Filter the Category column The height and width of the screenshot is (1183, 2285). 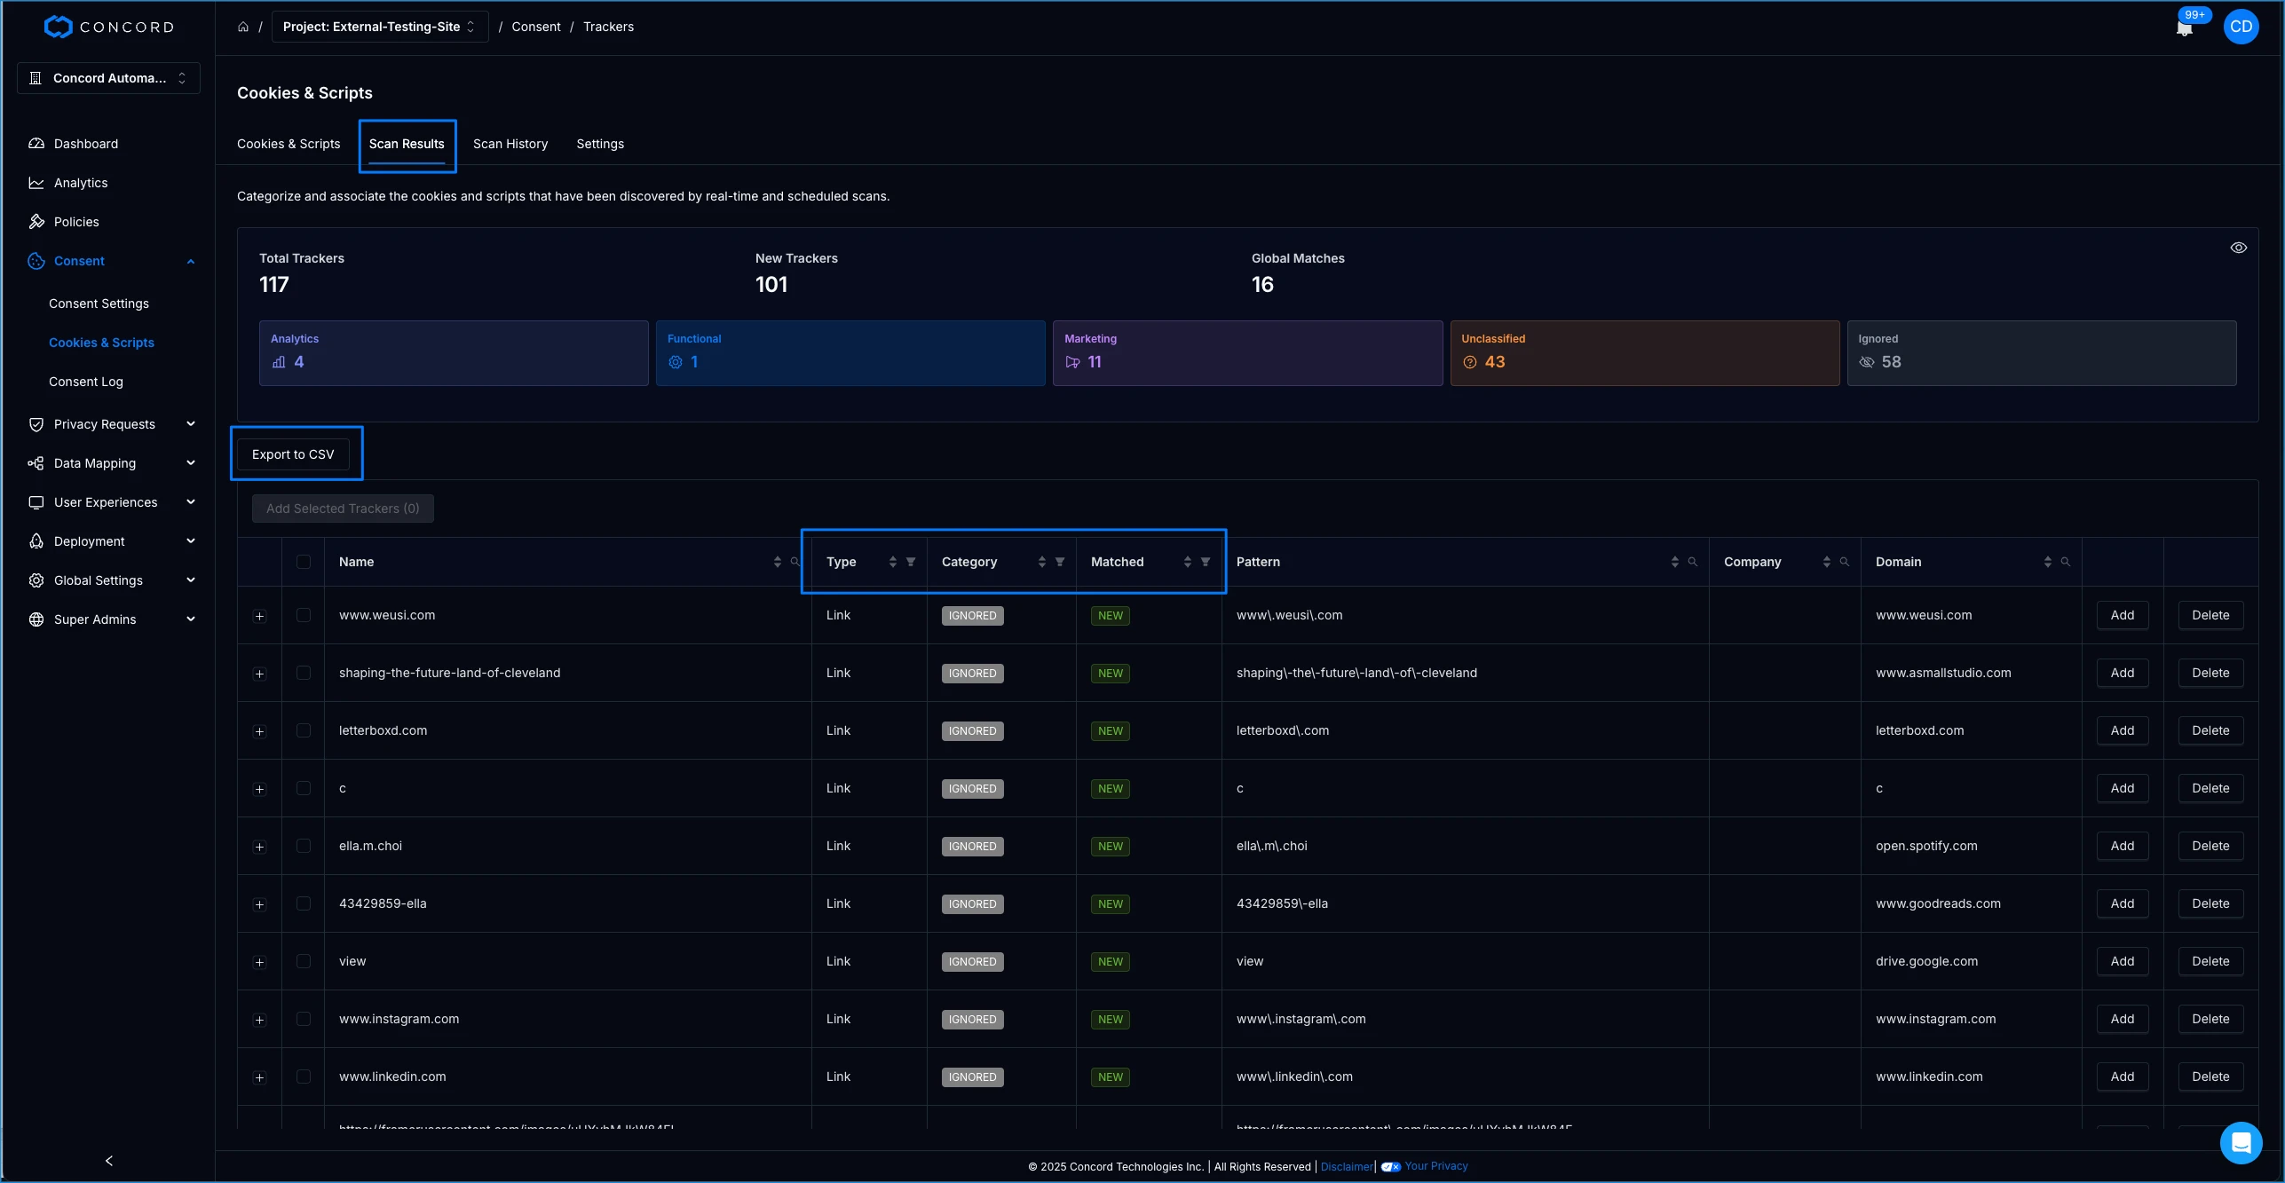[x=1060, y=562]
